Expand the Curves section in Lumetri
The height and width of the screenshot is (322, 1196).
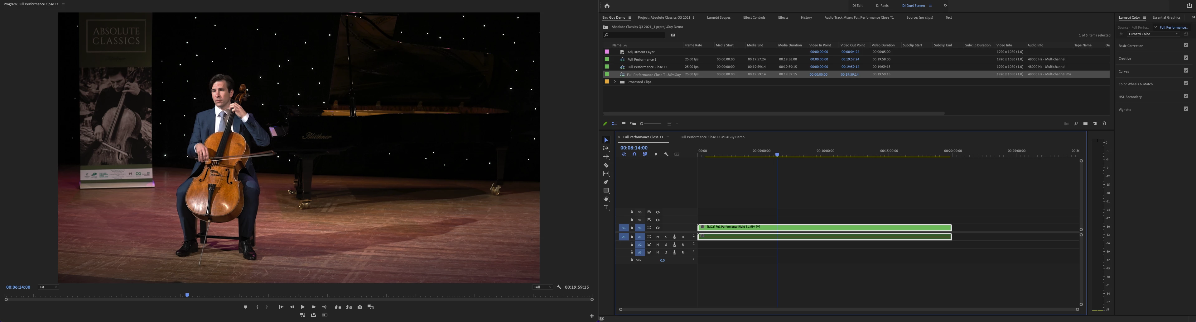click(x=1124, y=71)
